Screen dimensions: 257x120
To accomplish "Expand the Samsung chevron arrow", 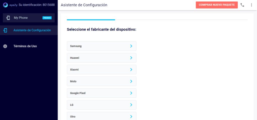I will coord(131,46).
